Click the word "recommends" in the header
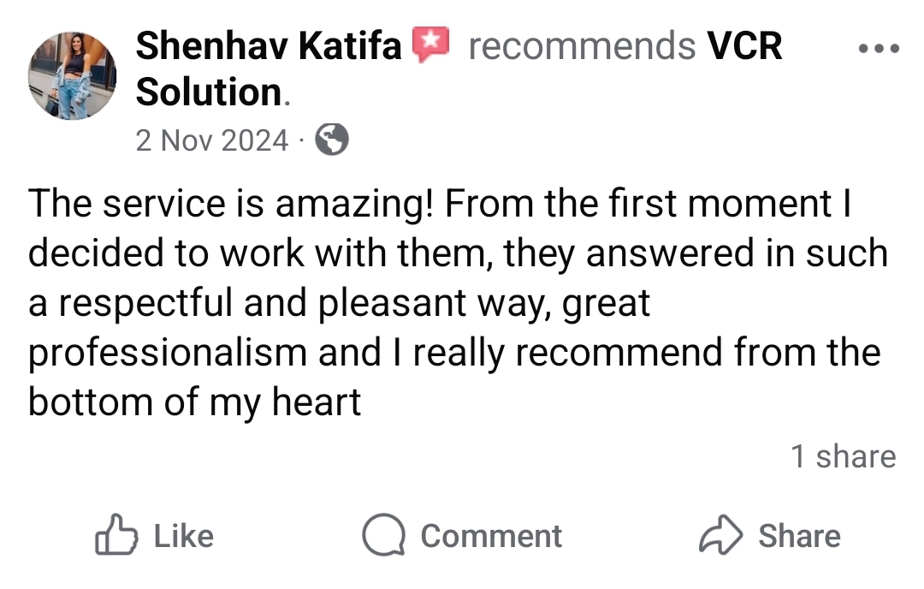 (x=582, y=46)
